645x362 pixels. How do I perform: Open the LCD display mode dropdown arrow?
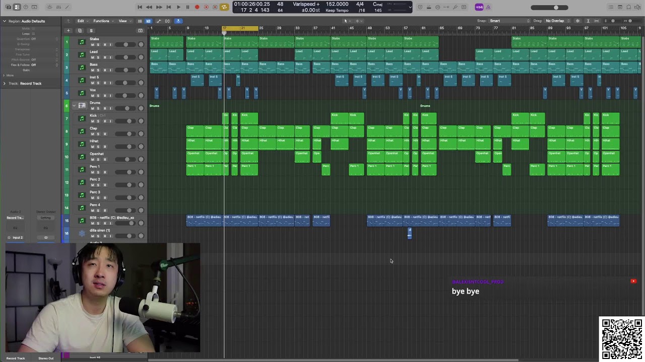(411, 7)
